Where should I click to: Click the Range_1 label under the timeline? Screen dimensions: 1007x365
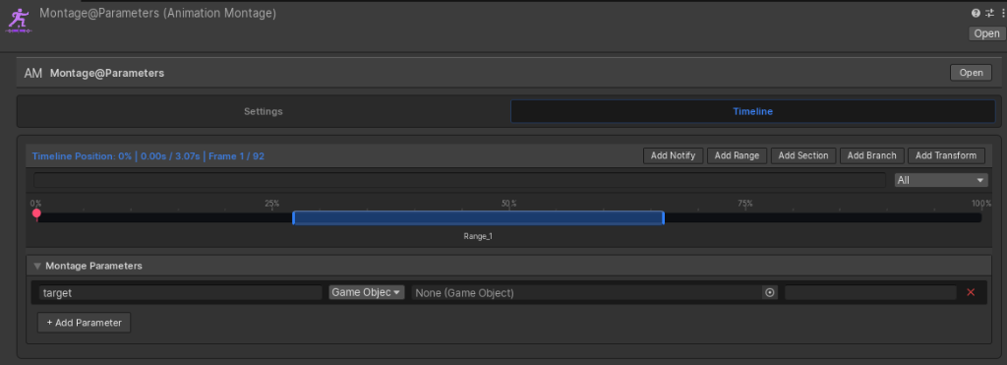(478, 236)
